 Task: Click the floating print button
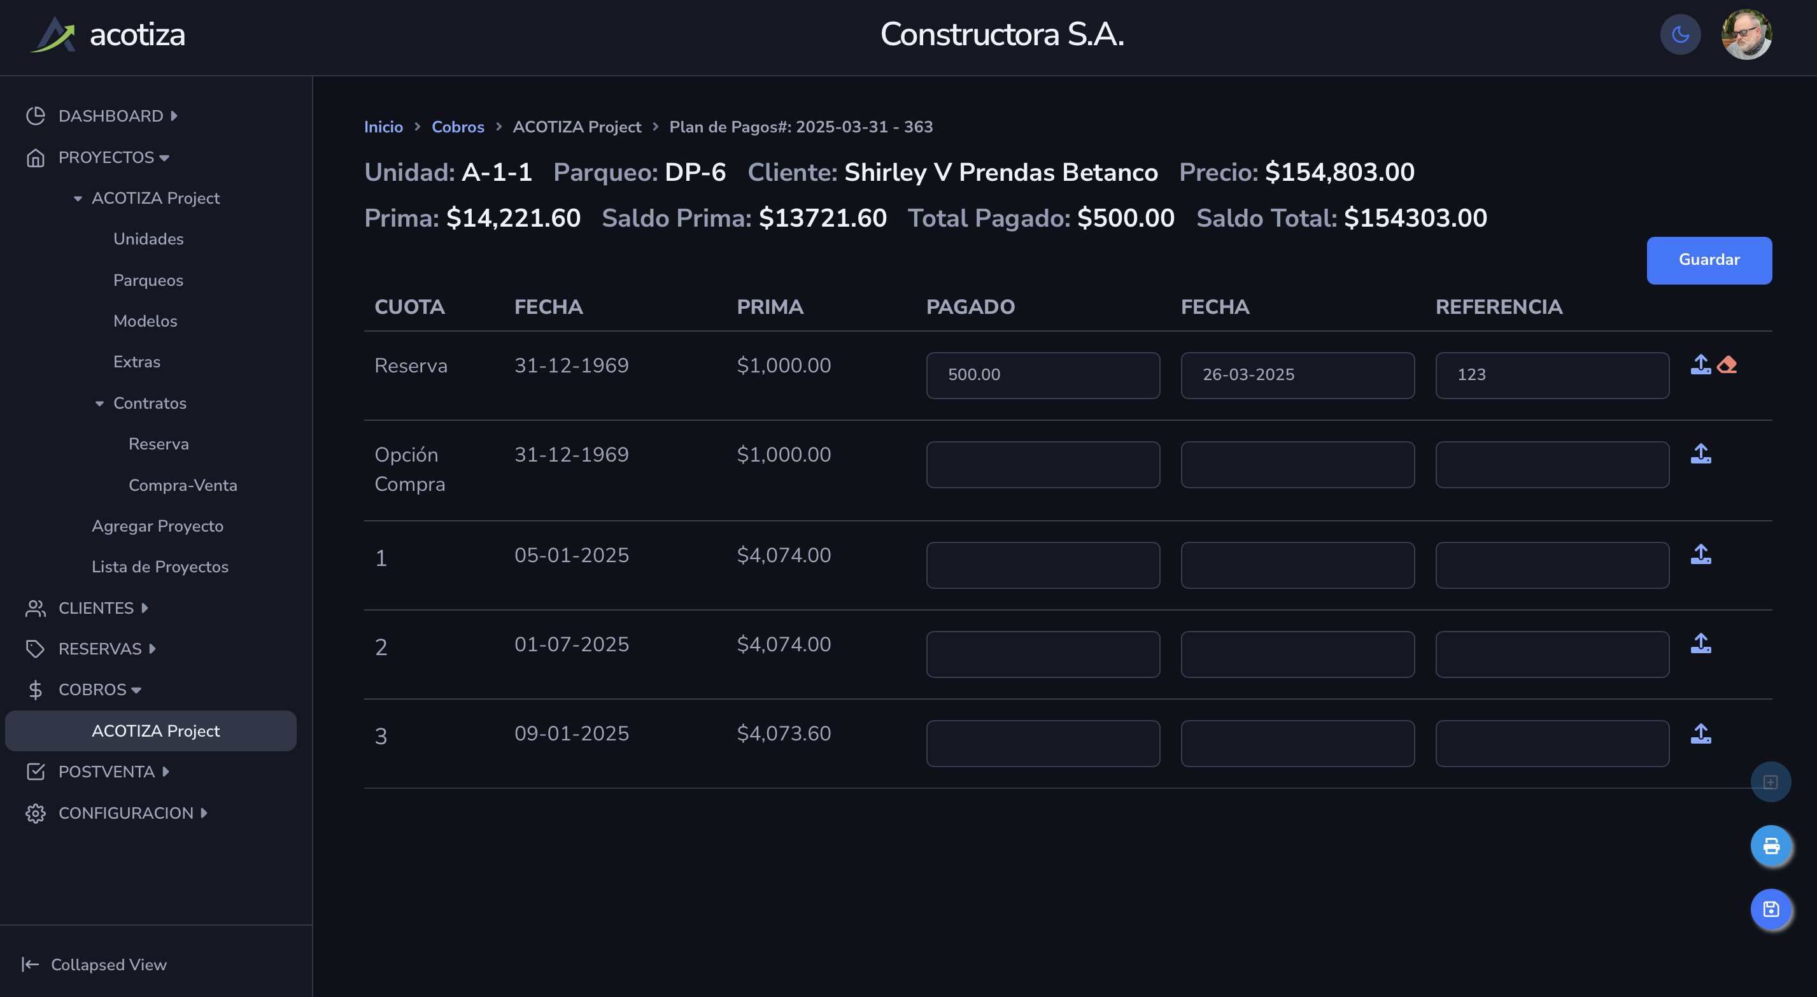[1771, 845]
